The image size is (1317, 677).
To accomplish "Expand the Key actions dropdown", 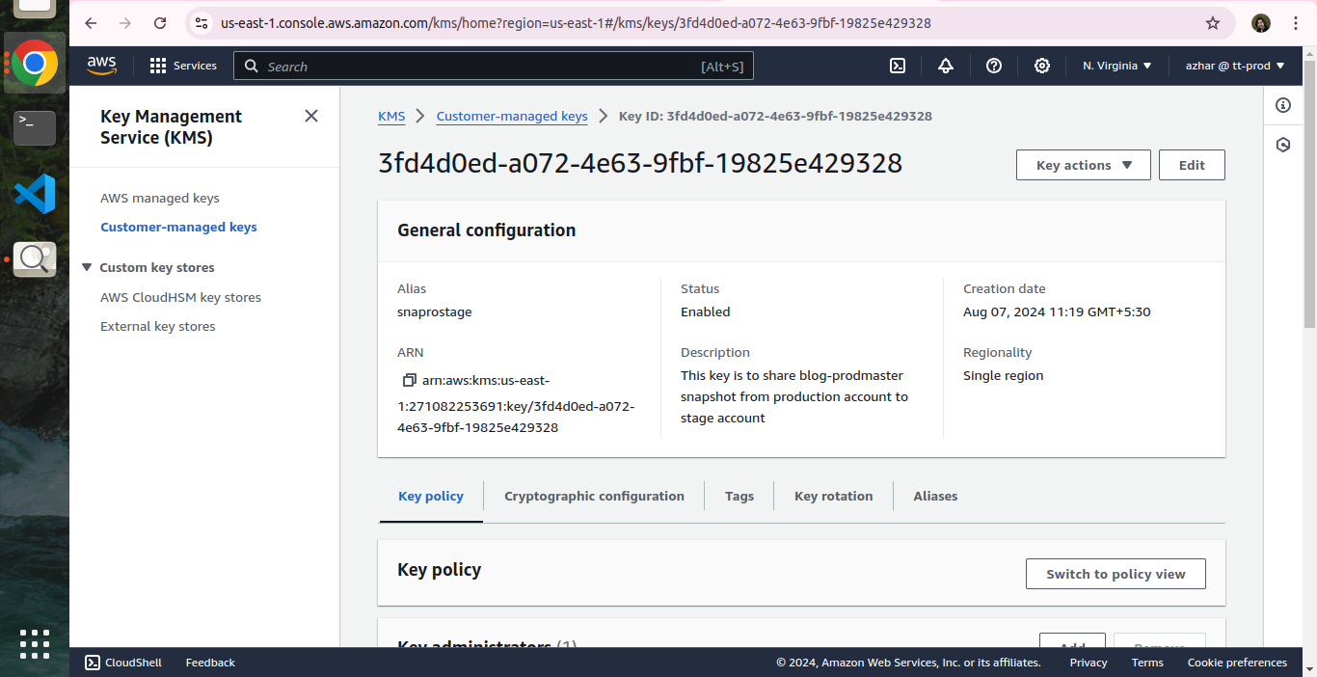I will point(1083,165).
